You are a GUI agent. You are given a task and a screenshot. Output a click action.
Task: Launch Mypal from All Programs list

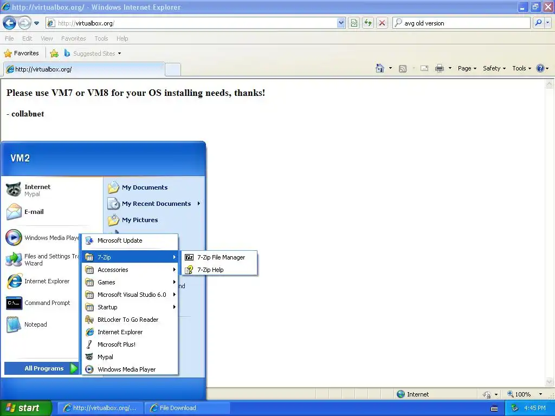(130, 357)
